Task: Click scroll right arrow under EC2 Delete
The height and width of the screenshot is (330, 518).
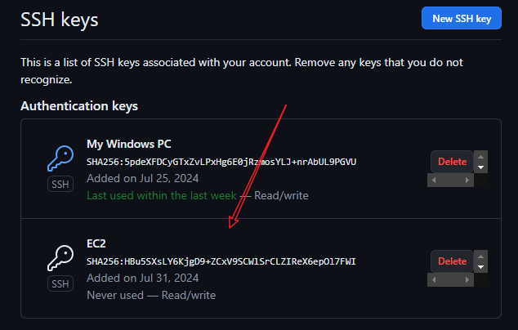Action: (x=469, y=280)
